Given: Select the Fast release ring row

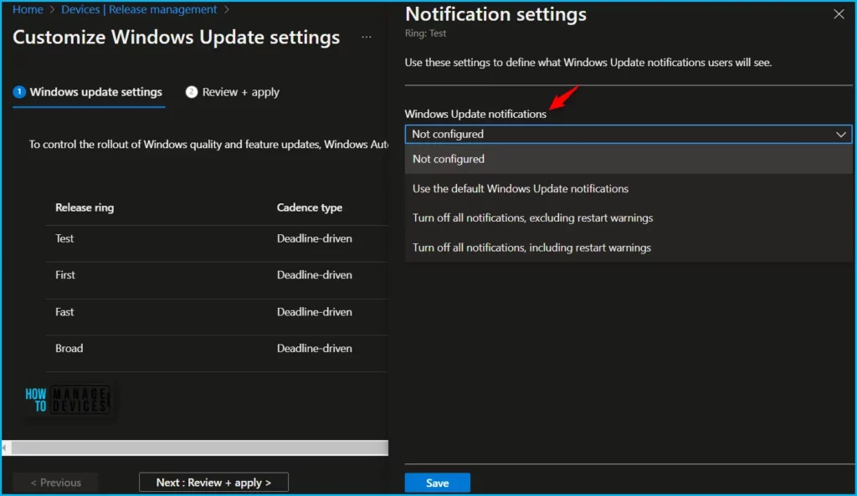Looking at the screenshot, I should coord(217,312).
